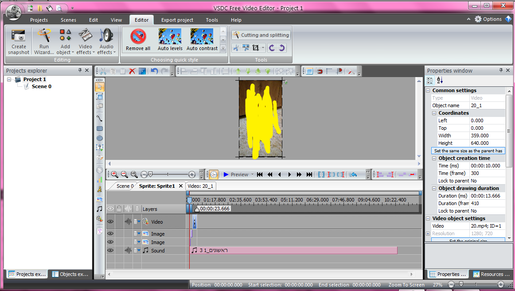Add a sound object via music note tool
This screenshot has width=515, height=291.
click(100, 209)
